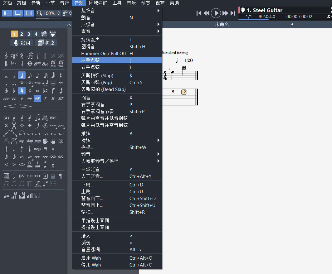Select the treble clef icon

(x=6, y=56)
